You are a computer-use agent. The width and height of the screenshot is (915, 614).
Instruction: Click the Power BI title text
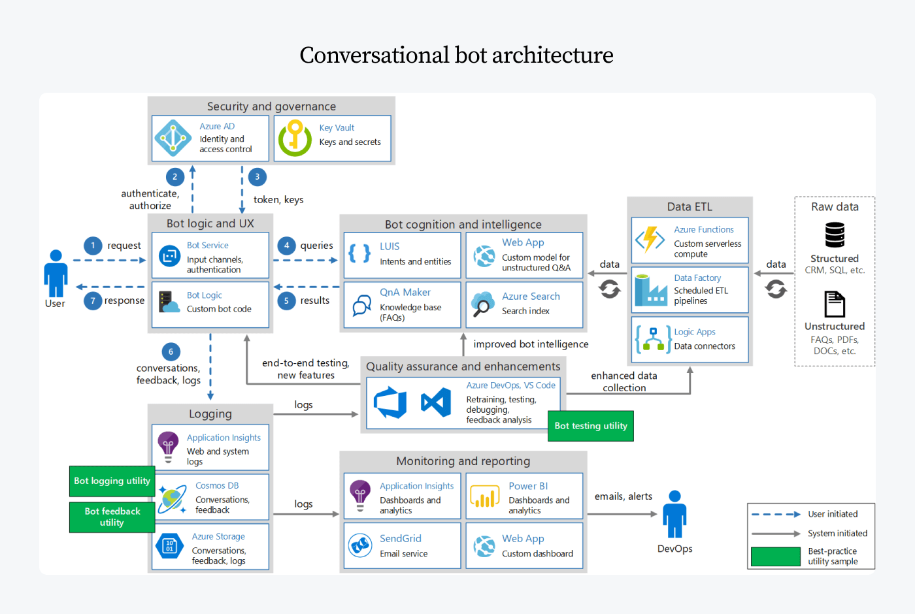(x=528, y=486)
